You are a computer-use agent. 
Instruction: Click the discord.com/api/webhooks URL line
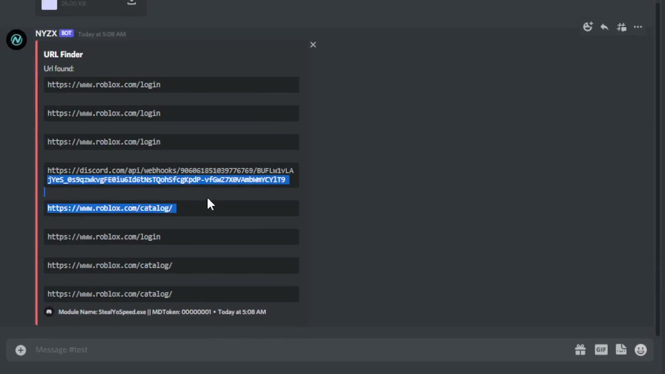pyautogui.click(x=170, y=170)
